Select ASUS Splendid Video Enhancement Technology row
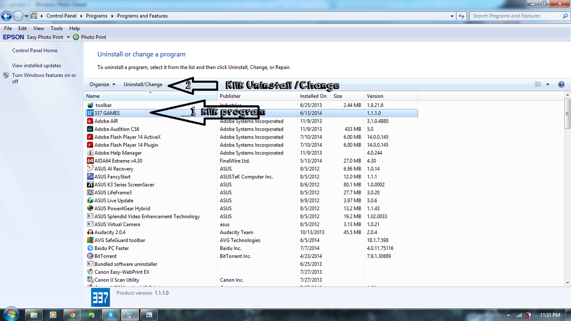Screen dimensions: 571x321 [x=251, y=217]
